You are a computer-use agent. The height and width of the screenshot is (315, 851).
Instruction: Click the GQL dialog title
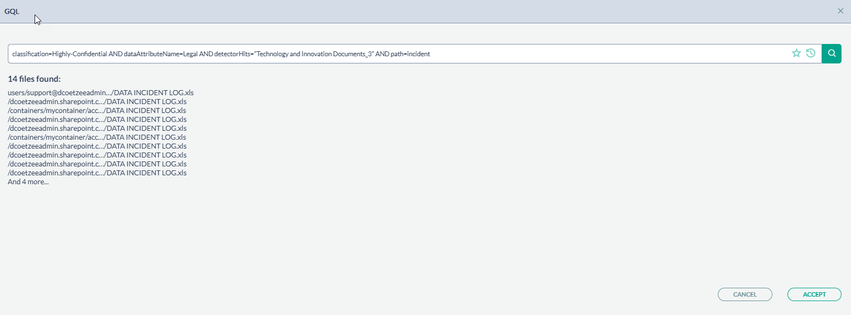tap(12, 11)
